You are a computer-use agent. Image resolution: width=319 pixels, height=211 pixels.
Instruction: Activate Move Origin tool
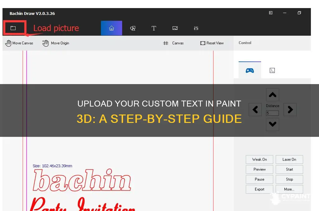[56, 43]
